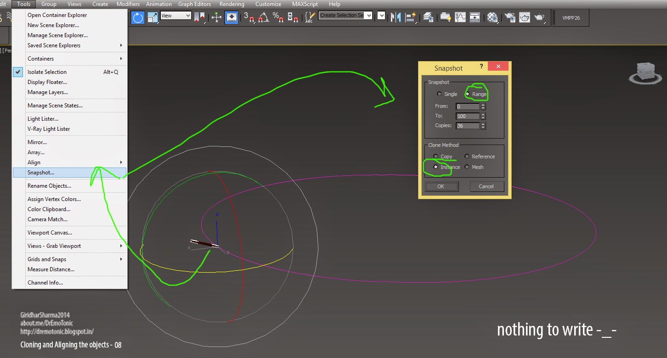Screen dimensions: 667x358
Task: Open the Group menu
Action: (49, 4)
